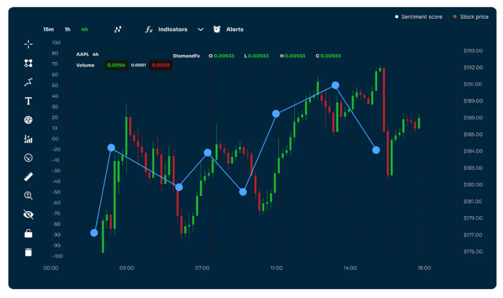This screenshot has height=298, width=503.
Task: Expand the Indicators dropdown
Action: pyautogui.click(x=200, y=29)
